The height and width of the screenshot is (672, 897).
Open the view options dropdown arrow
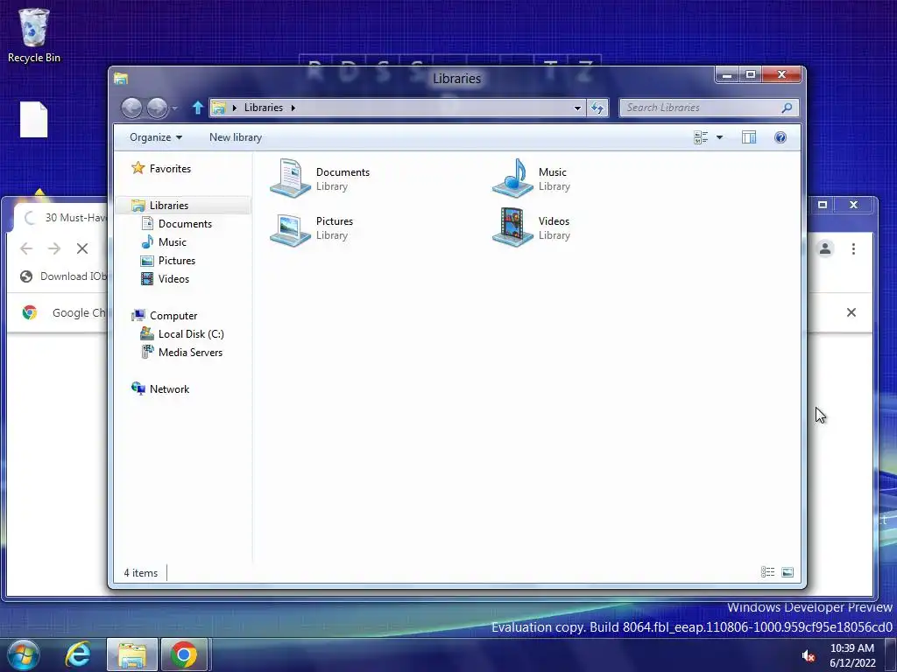(x=720, y=137)
